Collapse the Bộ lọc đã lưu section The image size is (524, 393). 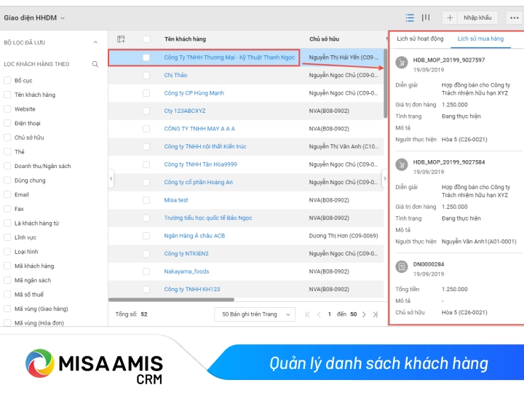point(95,42)
